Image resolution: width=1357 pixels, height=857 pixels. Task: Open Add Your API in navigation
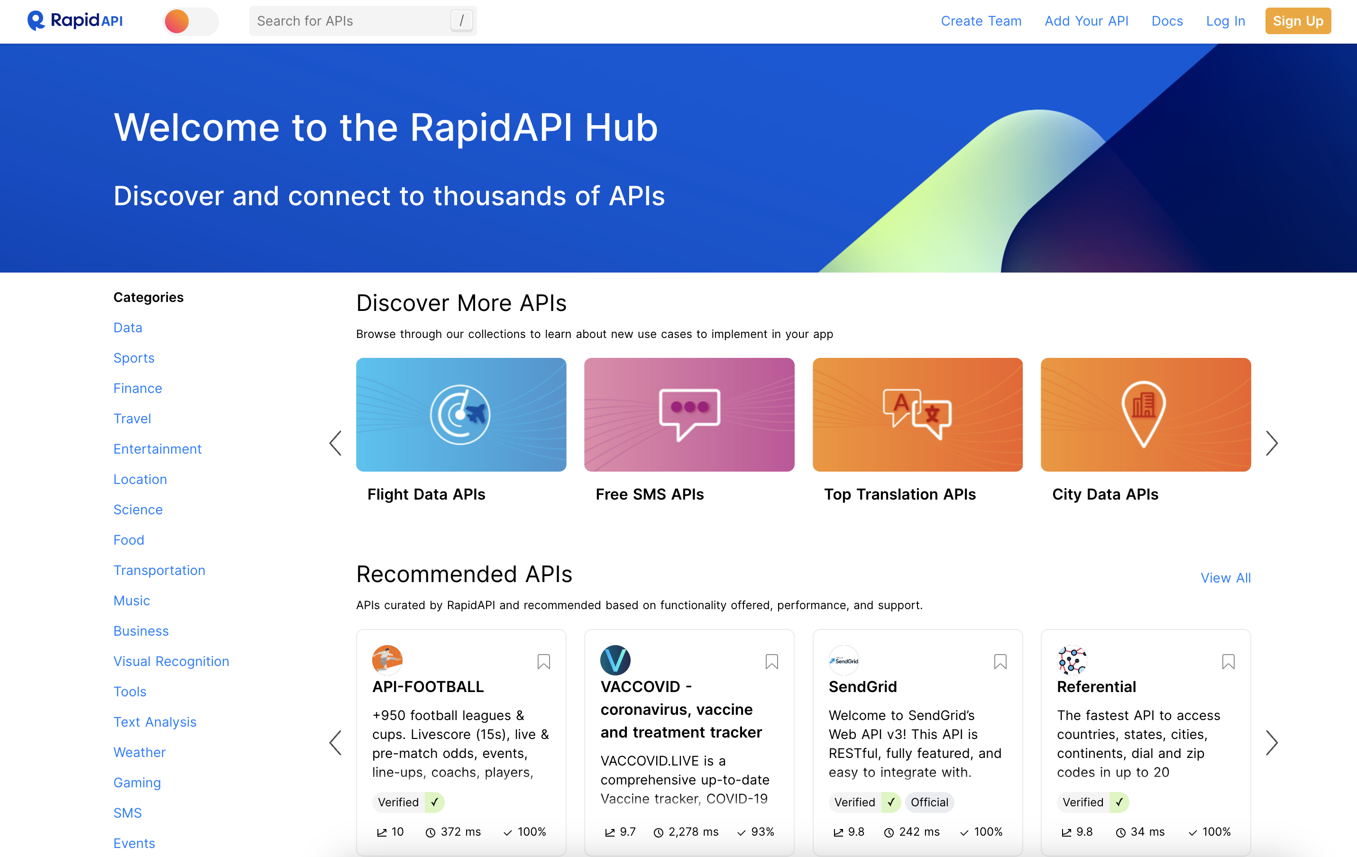point(1086,21)
